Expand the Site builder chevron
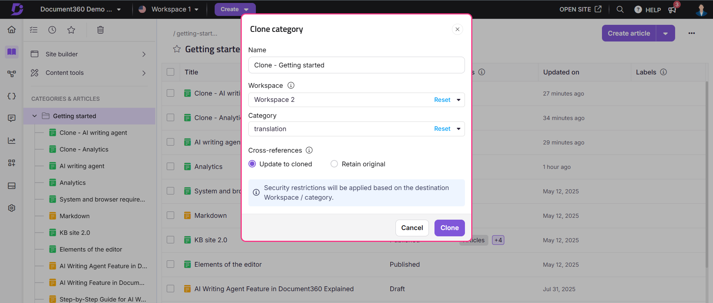The width and height of the screenshot is (713, 303). point(144,54)
